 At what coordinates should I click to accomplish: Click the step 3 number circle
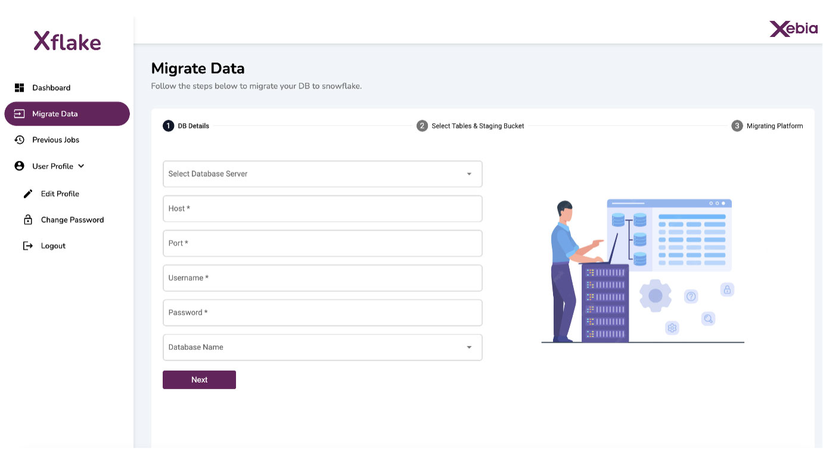pos(737,126)
